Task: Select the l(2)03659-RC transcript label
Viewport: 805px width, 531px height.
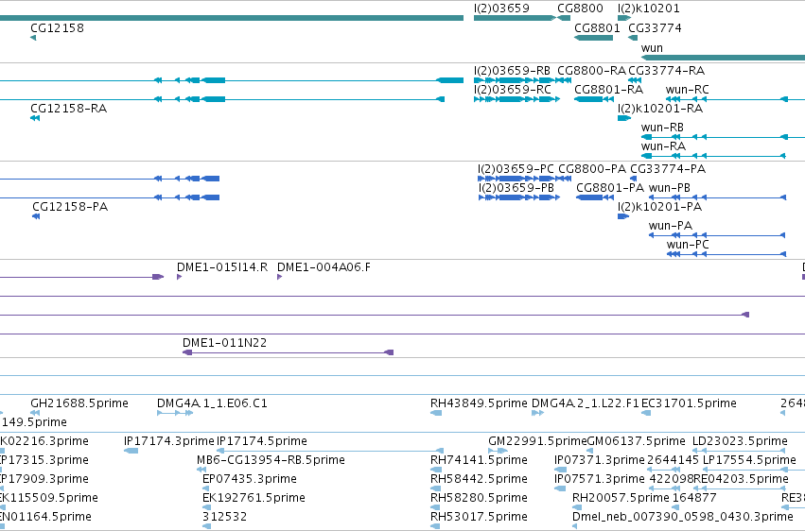Action: (x=513, y=89)
